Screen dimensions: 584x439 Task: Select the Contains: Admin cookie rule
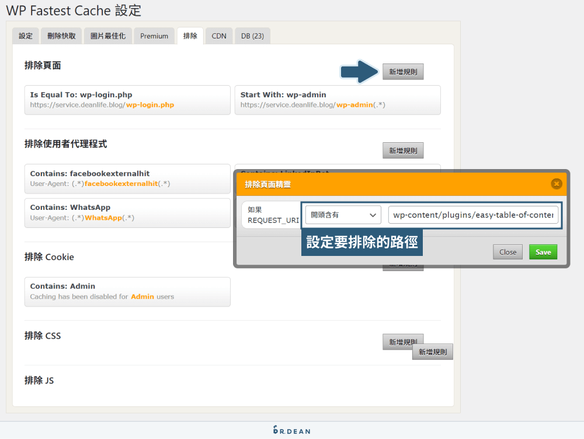(x=127, y=292)
